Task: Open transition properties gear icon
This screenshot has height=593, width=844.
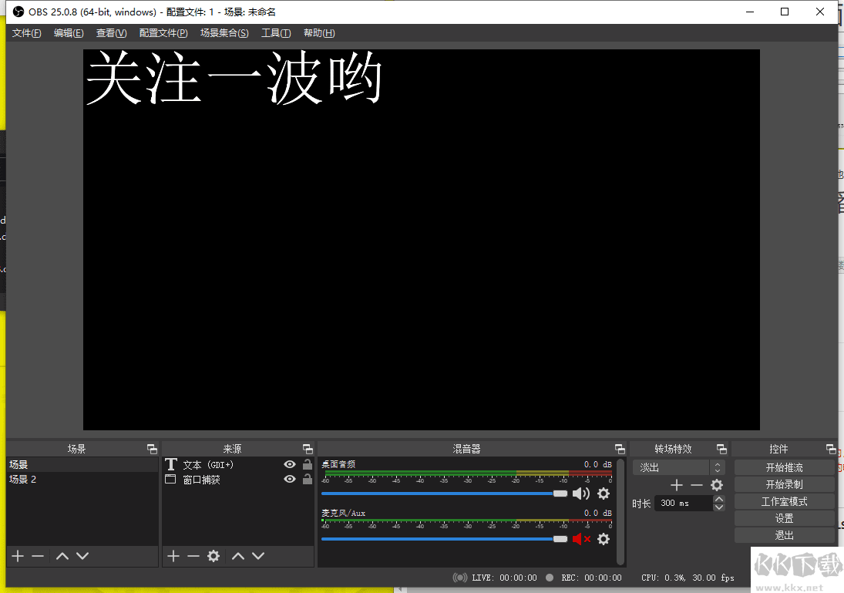Action: tap(717, 485)
